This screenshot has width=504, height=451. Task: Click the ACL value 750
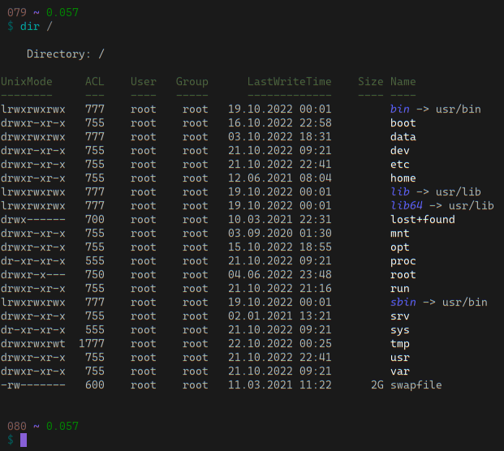(x=95, y=275)
